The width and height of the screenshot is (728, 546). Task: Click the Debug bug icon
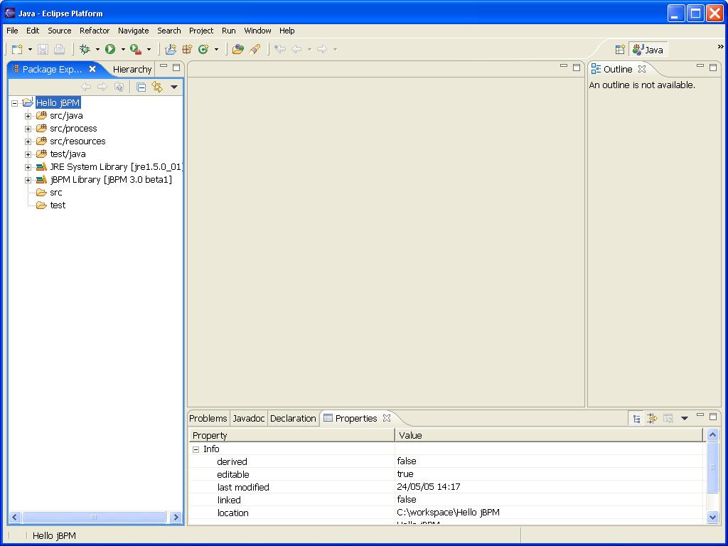coord(85,49)
